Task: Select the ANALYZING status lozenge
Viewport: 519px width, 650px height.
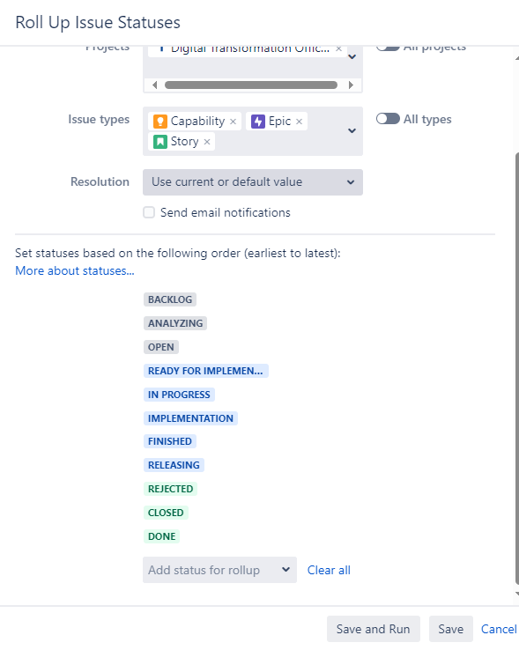Action: (175, 323)
